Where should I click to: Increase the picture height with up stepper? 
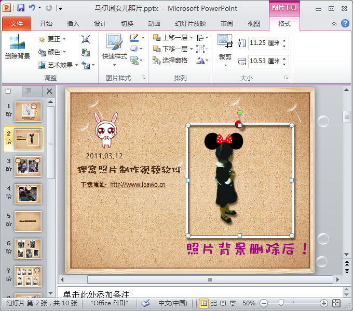(x=284, y=40)
